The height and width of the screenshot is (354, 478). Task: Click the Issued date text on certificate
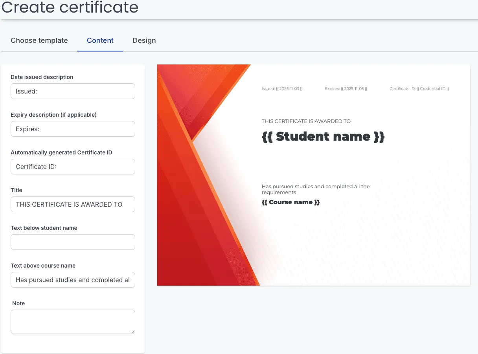coord(282,89)
